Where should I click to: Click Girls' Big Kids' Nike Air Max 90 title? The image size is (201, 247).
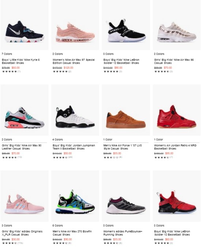coord(22,147)
